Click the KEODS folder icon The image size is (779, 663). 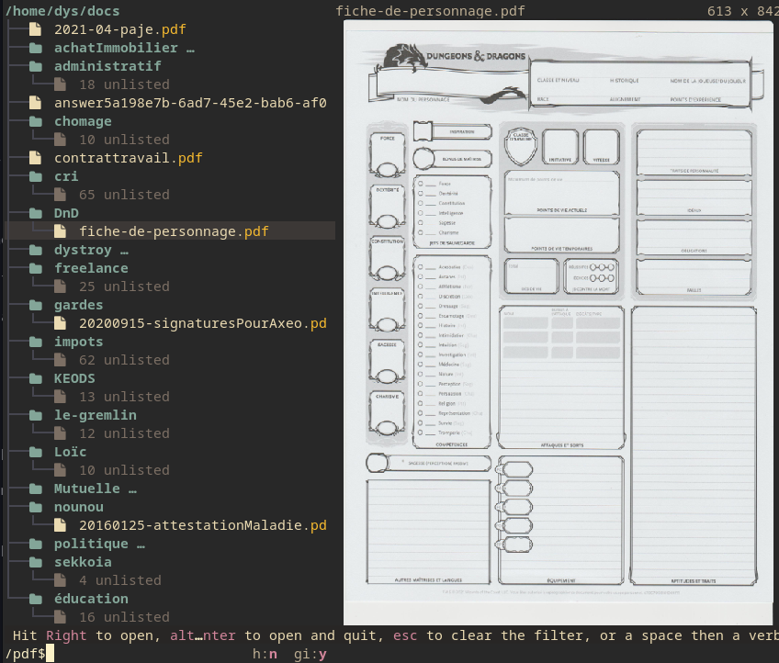(35, 378)
